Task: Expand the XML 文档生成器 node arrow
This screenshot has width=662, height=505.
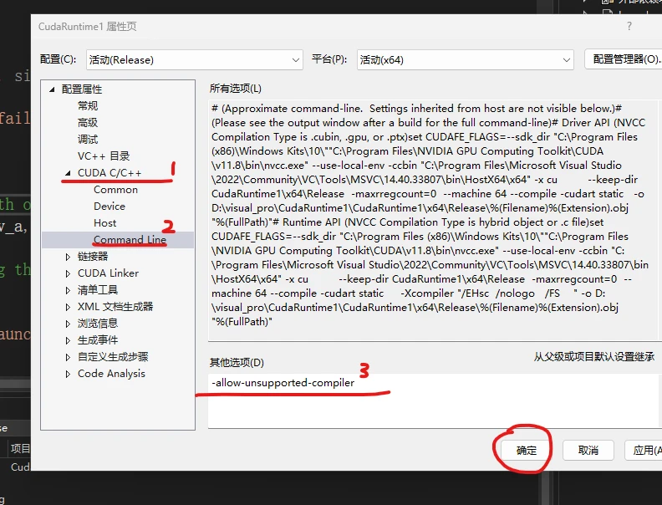Action: click(68, 307)
